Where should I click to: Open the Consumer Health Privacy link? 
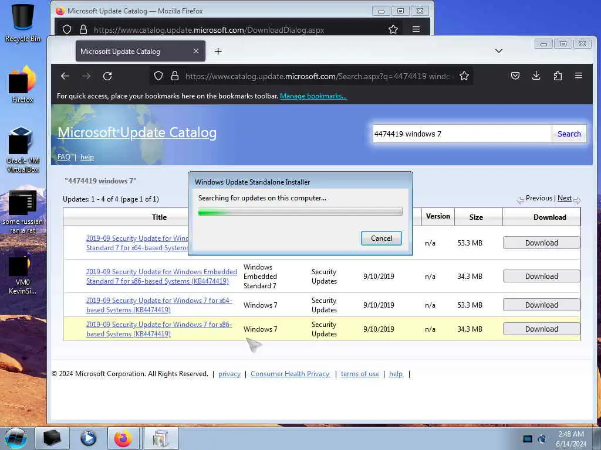290,374
